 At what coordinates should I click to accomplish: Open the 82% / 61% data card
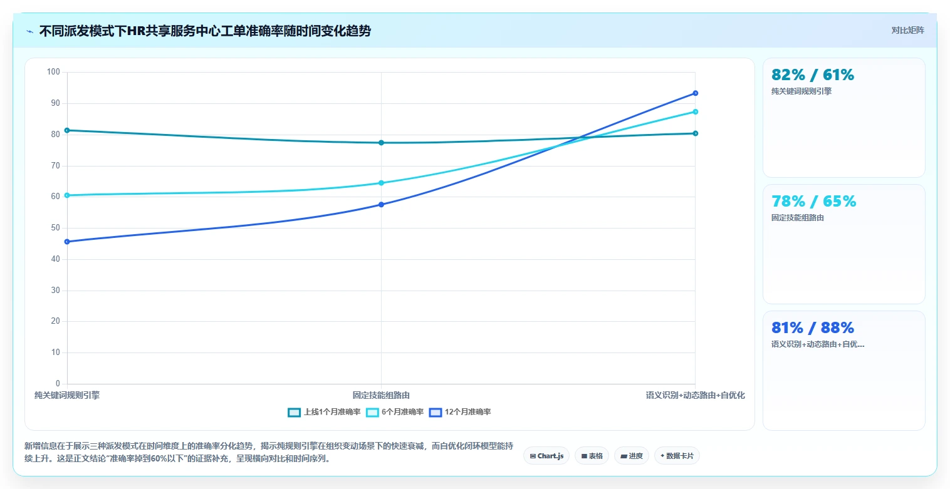(x=843, y=118)
